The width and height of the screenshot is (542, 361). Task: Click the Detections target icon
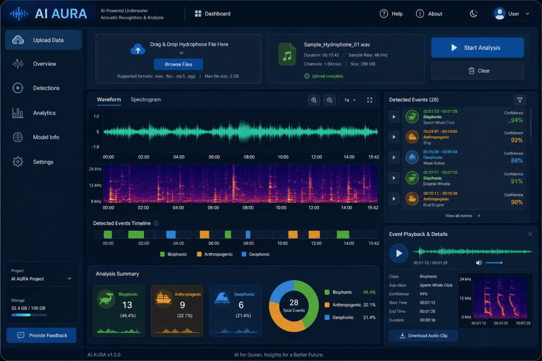(18, 88)
